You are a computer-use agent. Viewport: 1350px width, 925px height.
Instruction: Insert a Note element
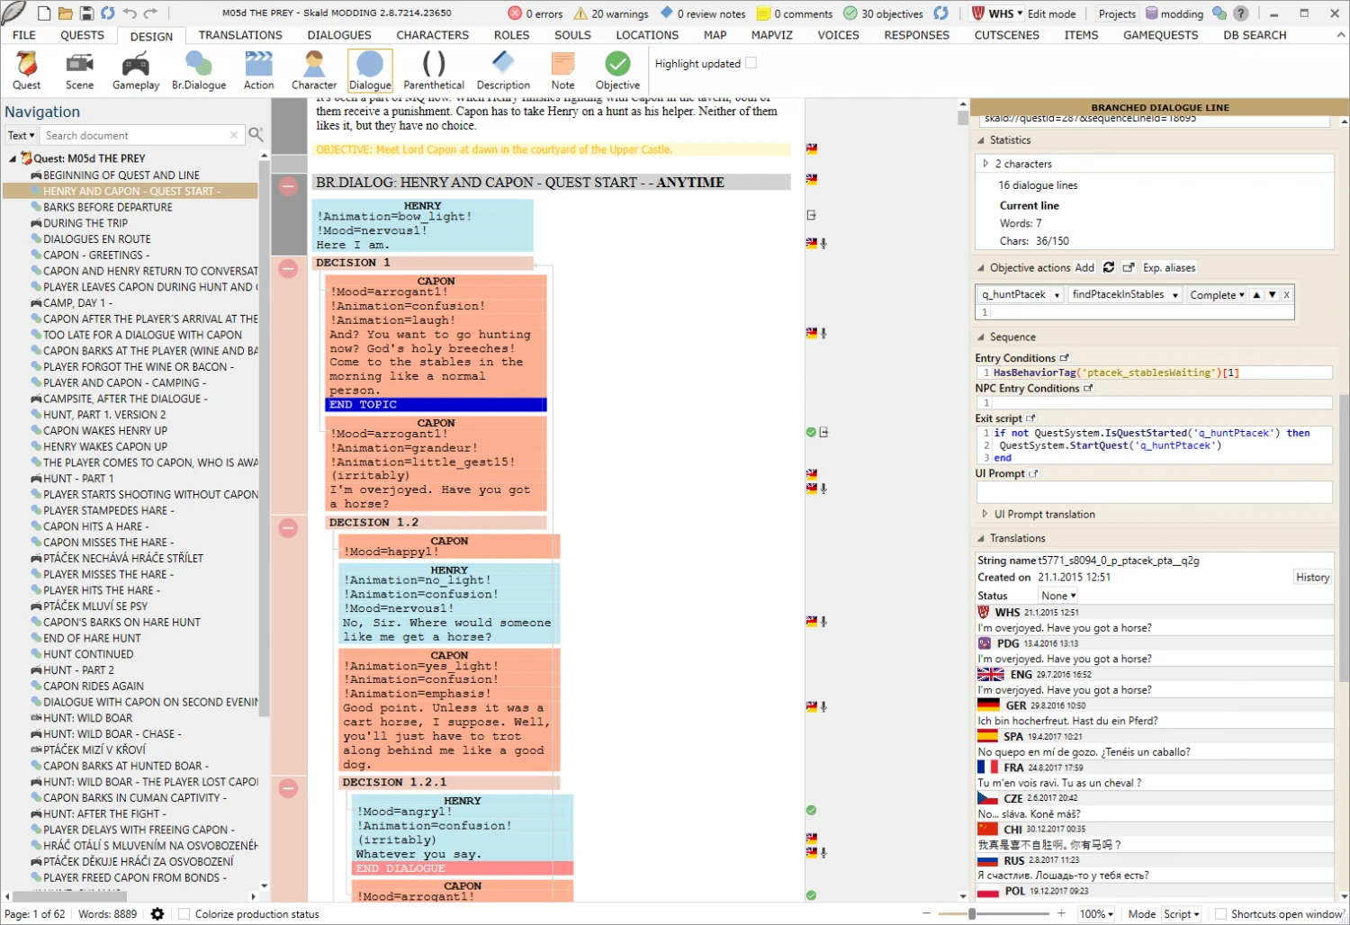point(563,70)
